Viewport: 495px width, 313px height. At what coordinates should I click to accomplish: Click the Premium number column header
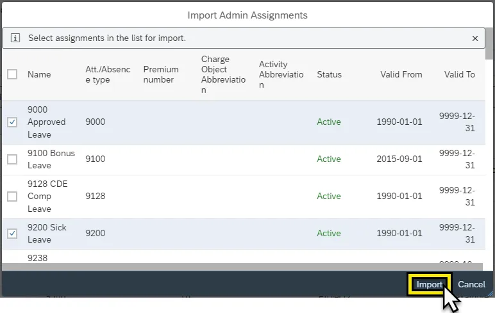click(x=161, y=74)
